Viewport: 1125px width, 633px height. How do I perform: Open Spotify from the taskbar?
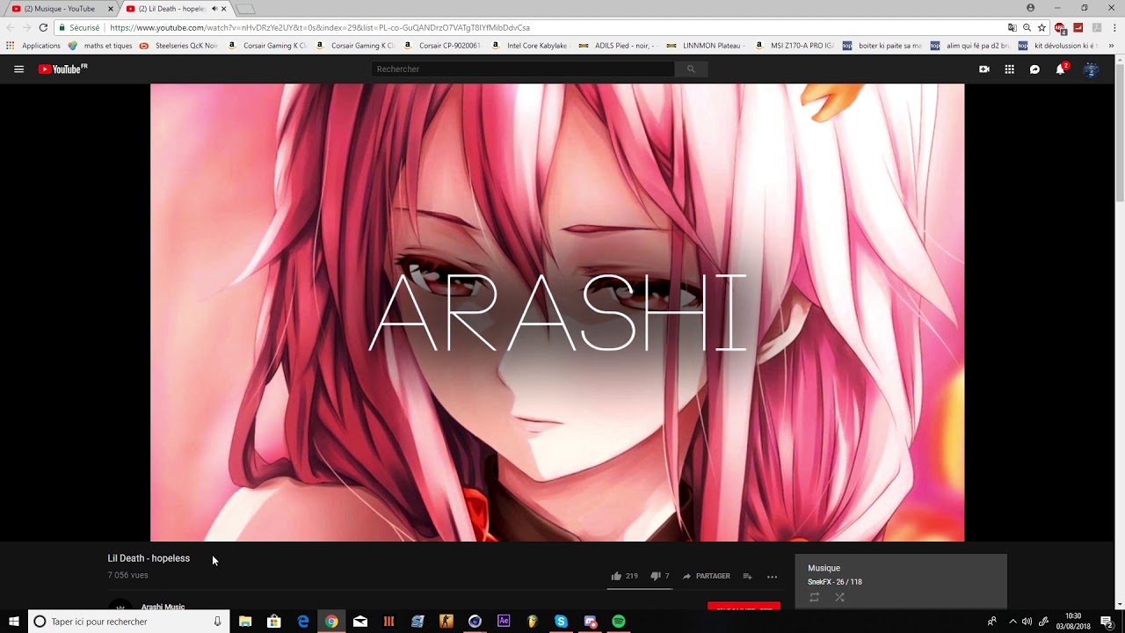tap(619, 622)
